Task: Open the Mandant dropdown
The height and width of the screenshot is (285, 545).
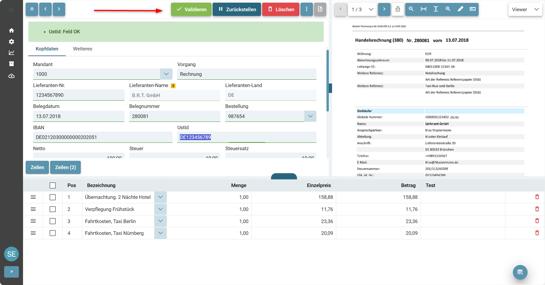Action: pos(166,74)
